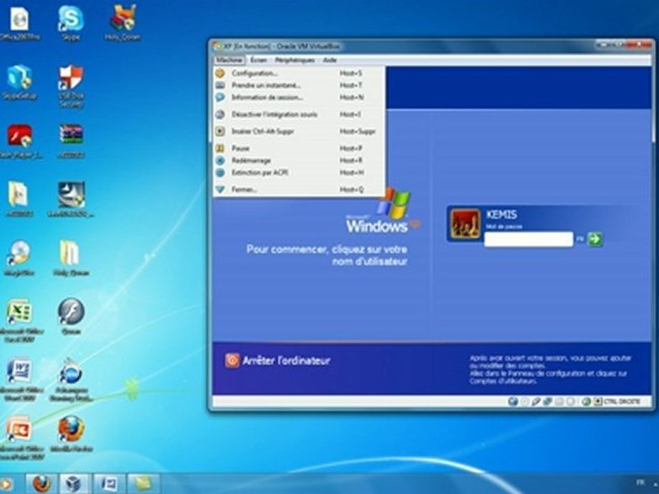Click the CTRL DROITE host key label

[x=622, y=401]
